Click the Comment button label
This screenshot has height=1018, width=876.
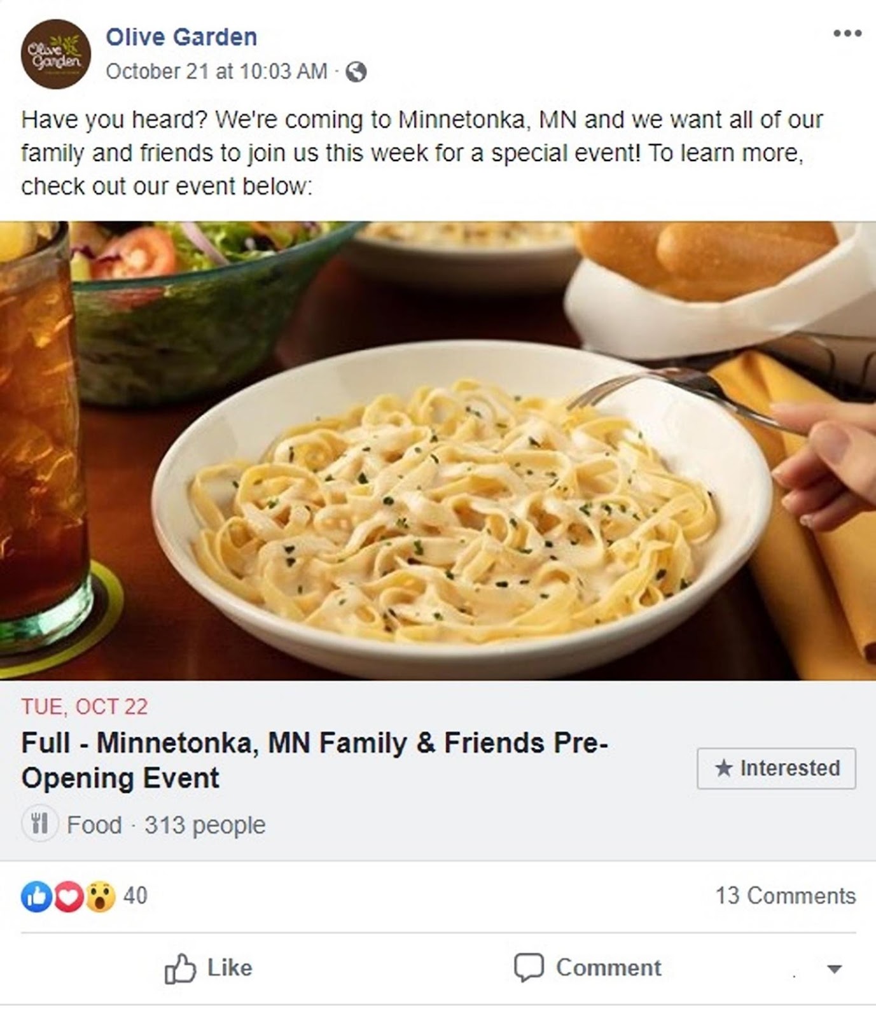pos(609,968)
